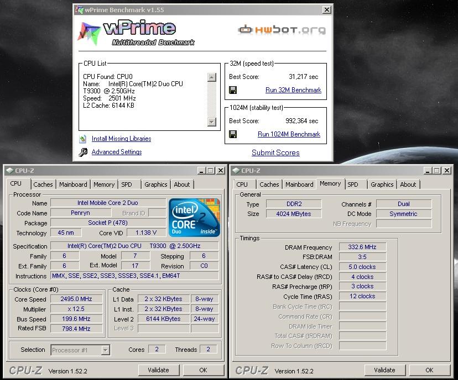Click the wrench icon for Advanced Settings
Screen dimensions: 458x380
(x=83, y=152)
